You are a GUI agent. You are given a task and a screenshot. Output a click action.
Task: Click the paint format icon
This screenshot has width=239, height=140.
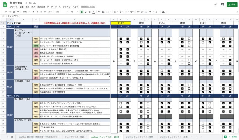[18, 12]
